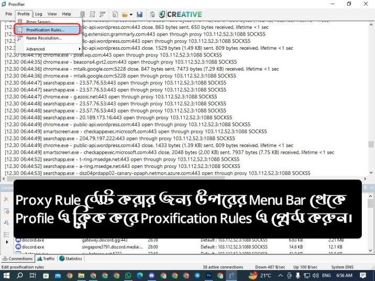This screenshot has width=375, height=281.
Task: Open Windows Start menu
Action: [x=6, y=275]
